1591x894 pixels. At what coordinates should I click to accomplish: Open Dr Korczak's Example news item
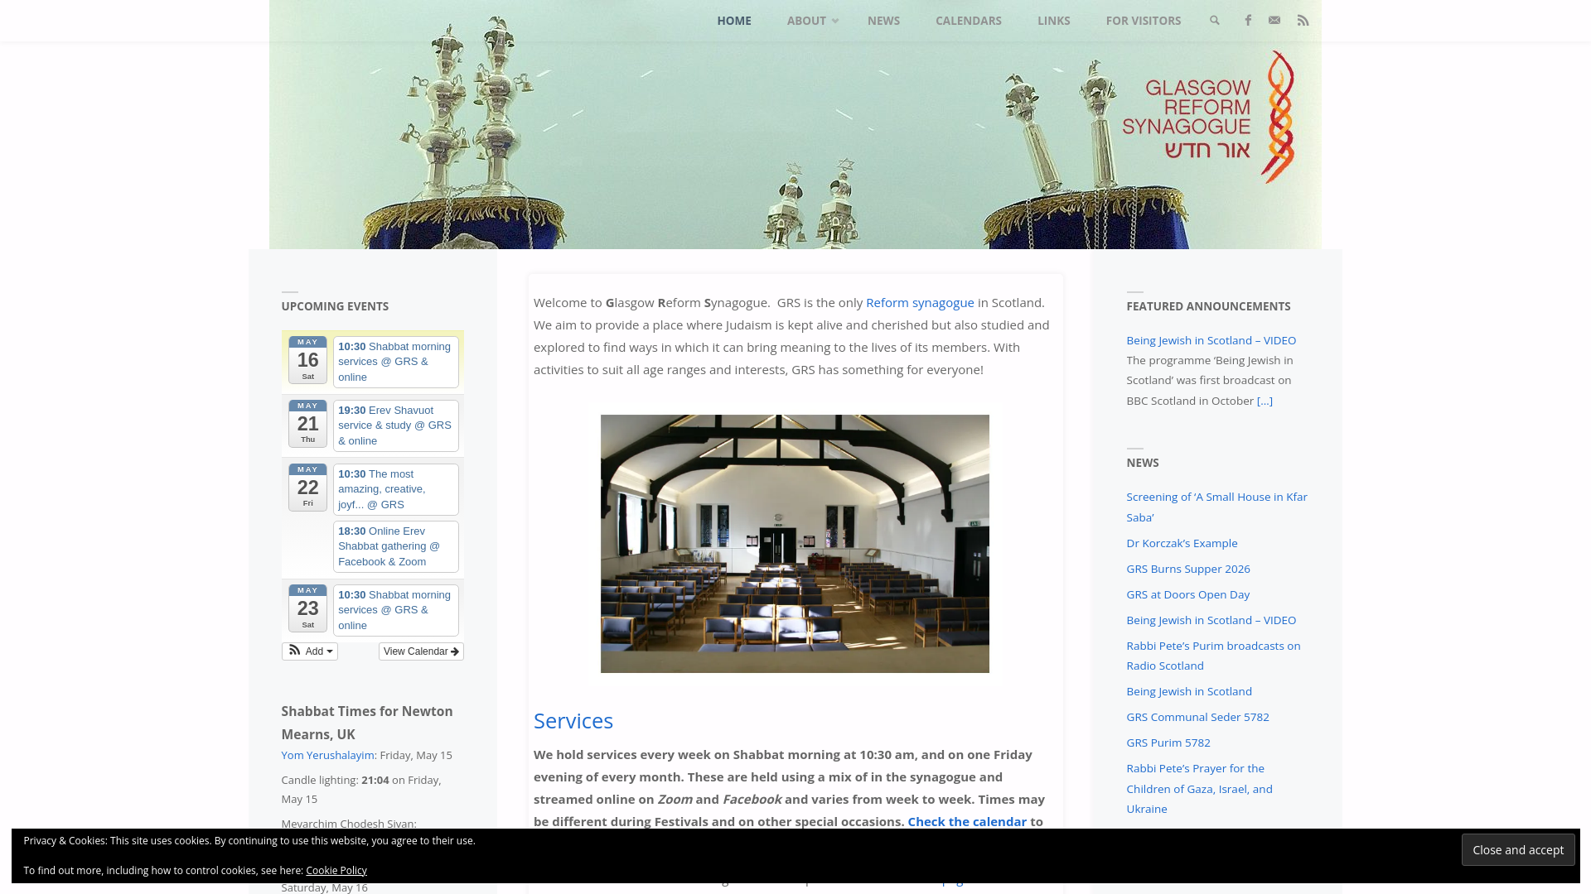click(1182, 543)
